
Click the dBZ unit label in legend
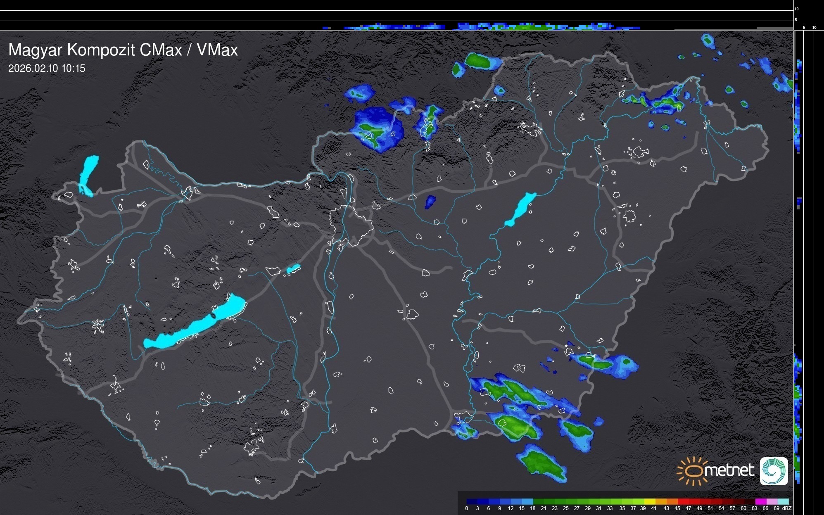(787, 508)
